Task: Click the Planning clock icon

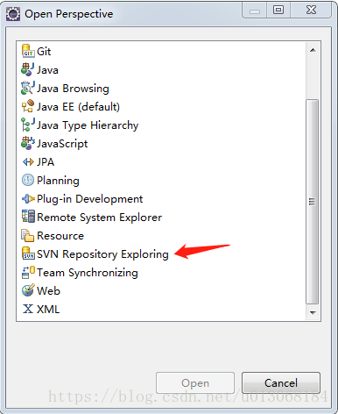Action: click(x=28, y=180)
